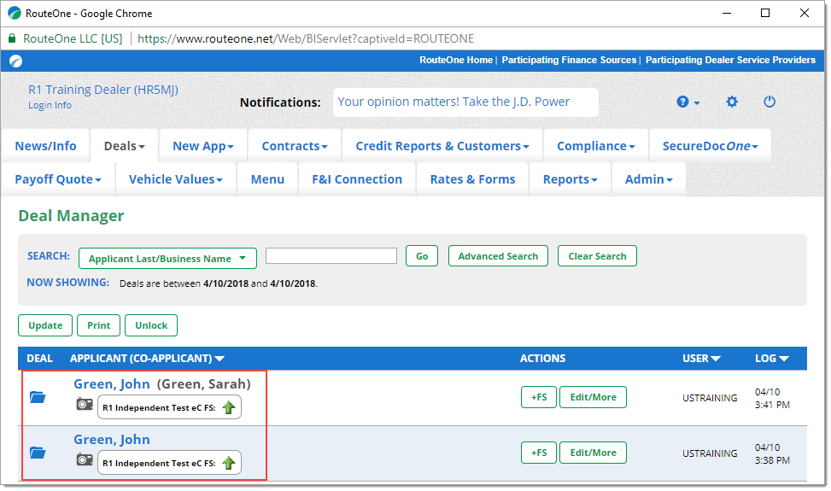Image resolution: width=831 pixels, height=491 pixels.
Task: Open the Admin menu
Action: (x=649, y=179)
